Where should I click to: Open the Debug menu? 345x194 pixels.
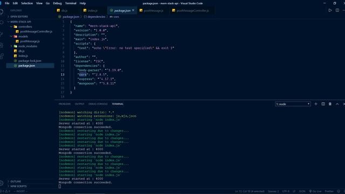(57, 3)
